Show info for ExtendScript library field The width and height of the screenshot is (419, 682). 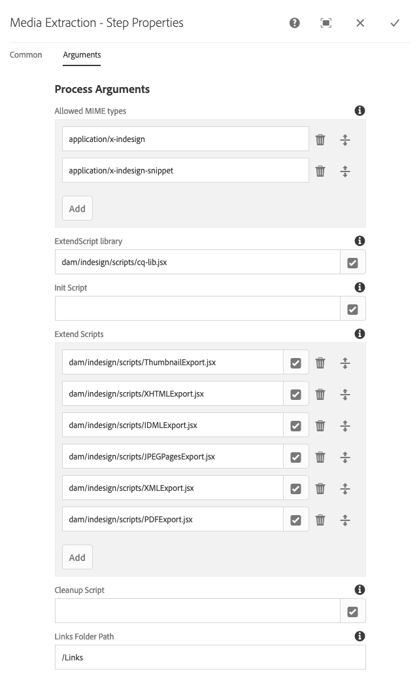pos(359,242)
